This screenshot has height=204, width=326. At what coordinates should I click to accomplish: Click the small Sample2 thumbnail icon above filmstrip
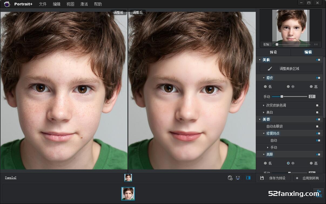(x=128, y=178)
